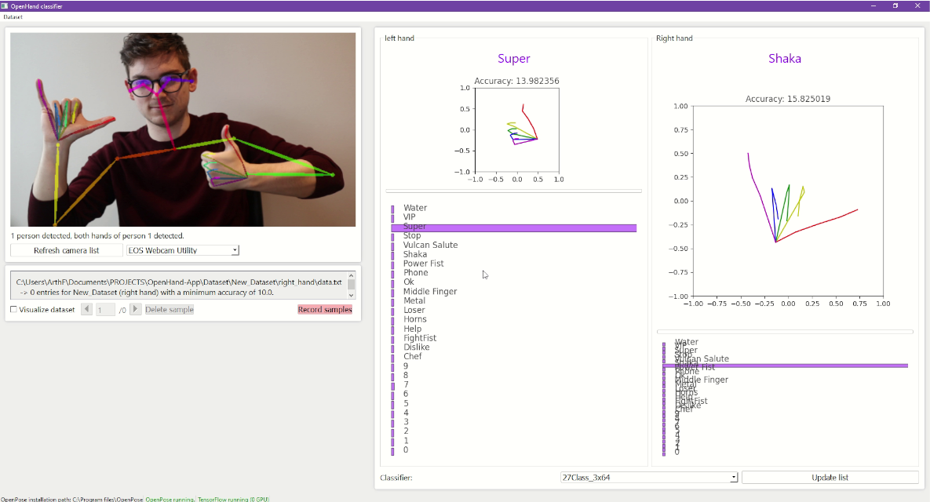This screenshot has width=930, height=502.
Task: Restore down the application window
Action: [895, 5]
